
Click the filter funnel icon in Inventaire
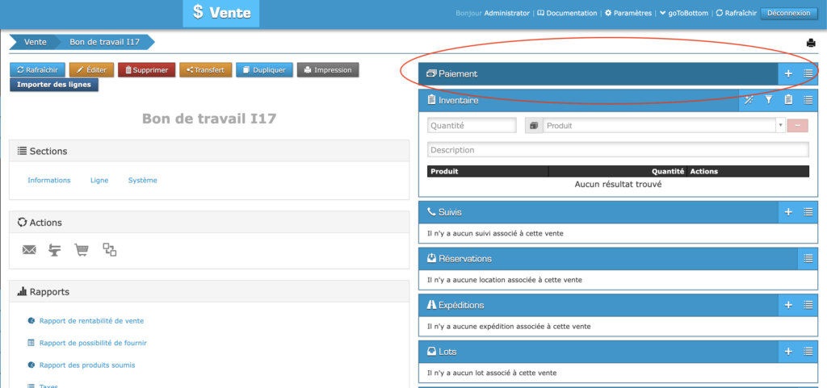click(x=769, y=100)
